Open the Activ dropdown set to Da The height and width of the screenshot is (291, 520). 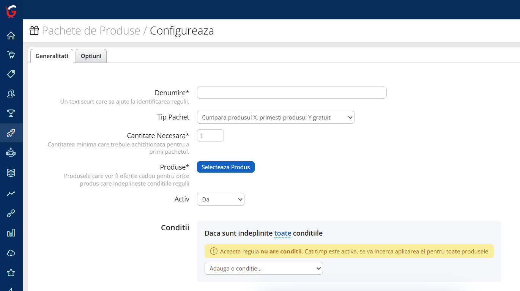tap(221, 199)
